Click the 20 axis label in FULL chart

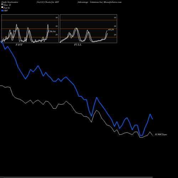[115, 35]
